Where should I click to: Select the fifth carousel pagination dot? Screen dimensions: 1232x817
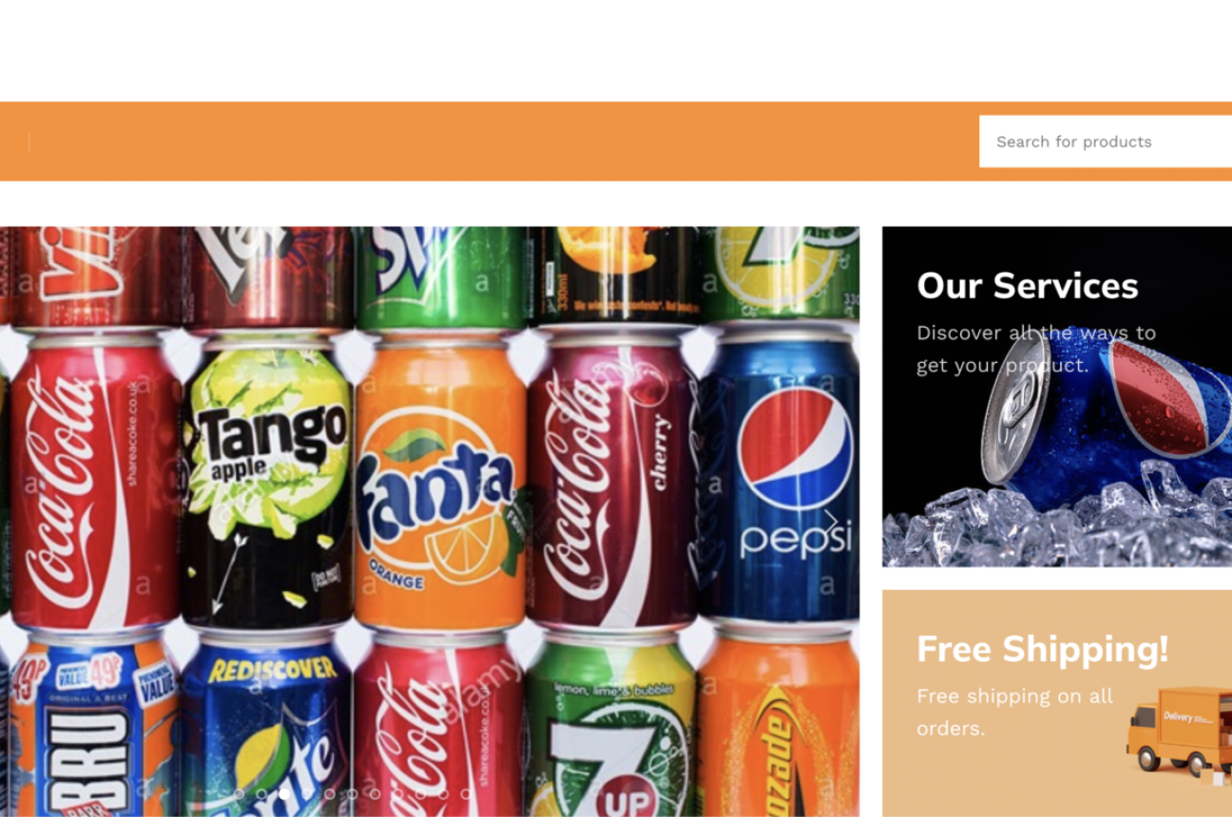[330, 794]
